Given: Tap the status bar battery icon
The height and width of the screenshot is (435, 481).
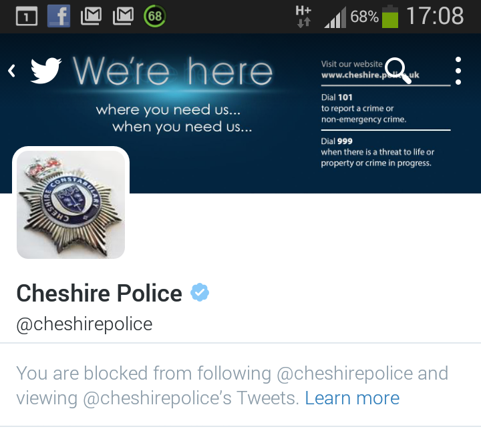Looking at the screenshot, I should click(390, 17).
